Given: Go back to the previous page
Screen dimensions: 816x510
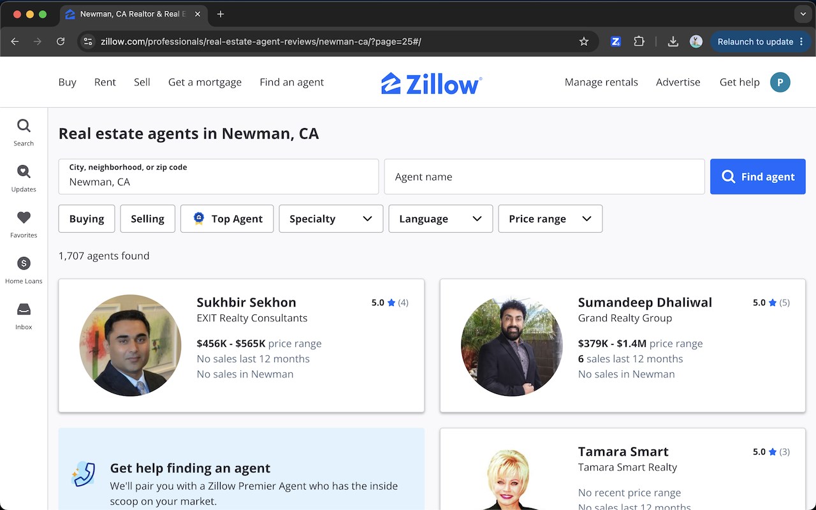Looking at the screenshot, I should coord(15,41).
